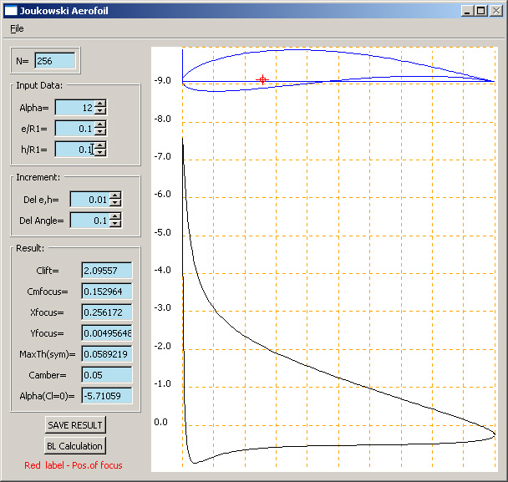508x482 pixels.
Task: Click the 'Red label - Pos.of focus' text
Action: click(x=74, y=465)
